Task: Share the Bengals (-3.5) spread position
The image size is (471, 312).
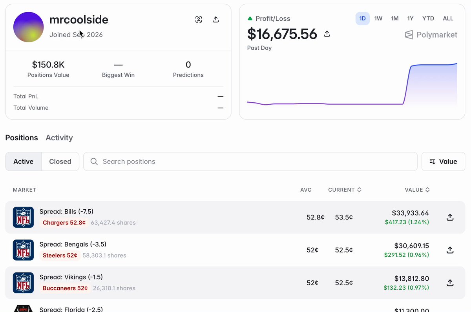Action: point(450,250)
